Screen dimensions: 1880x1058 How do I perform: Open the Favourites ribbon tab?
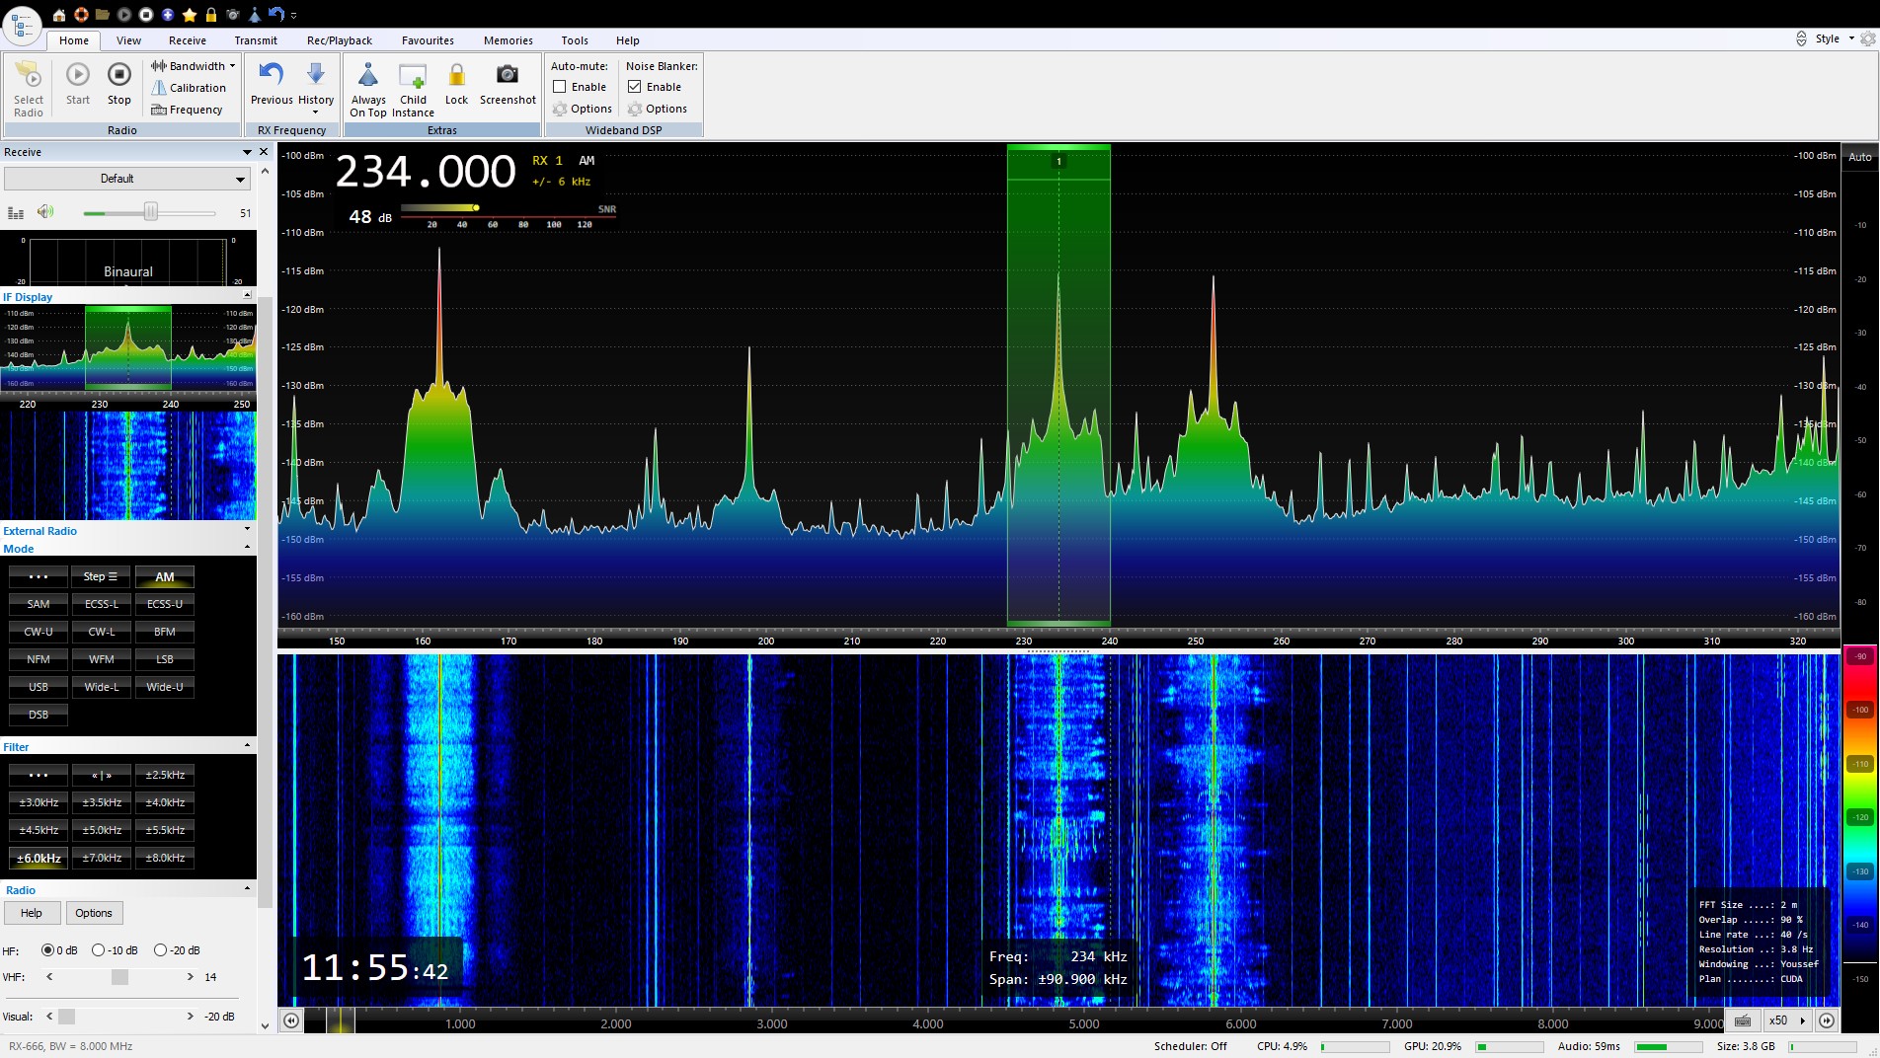pos(428,40)
